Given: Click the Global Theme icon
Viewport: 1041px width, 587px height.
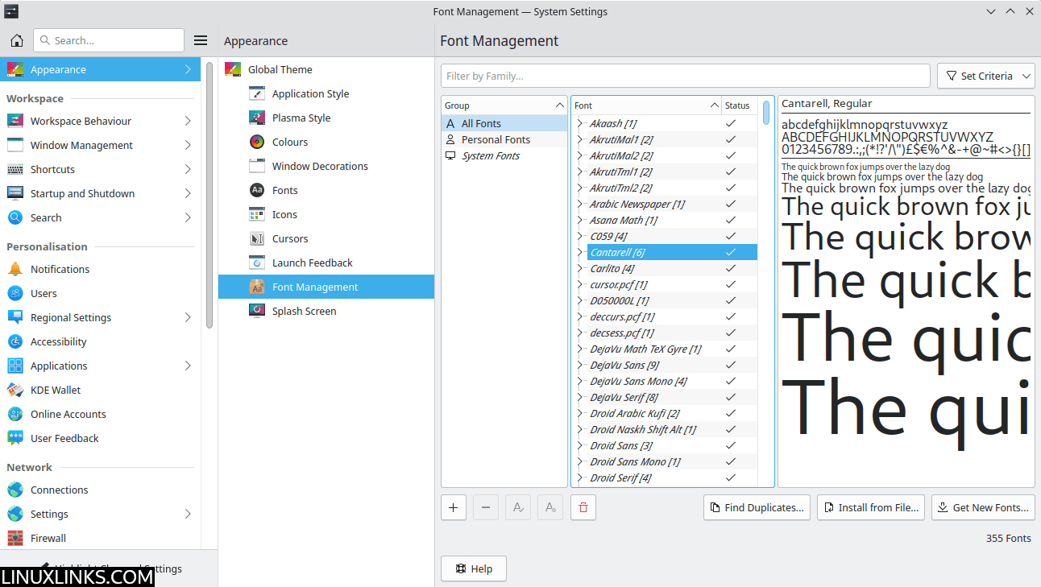Looking at the screenshot, I should point(233,69).
